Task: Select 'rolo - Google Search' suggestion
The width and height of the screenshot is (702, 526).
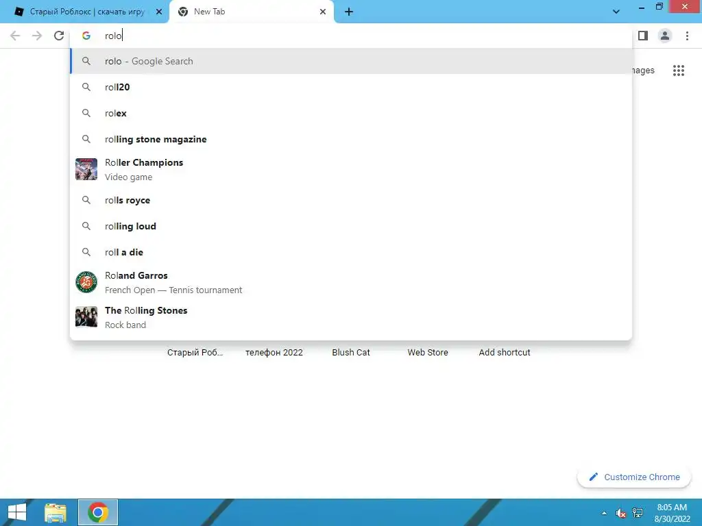Action: coord(352,61)
